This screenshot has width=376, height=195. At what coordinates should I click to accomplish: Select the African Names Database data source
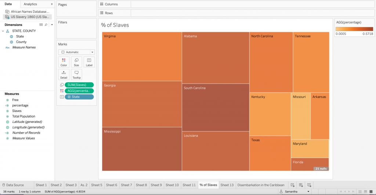[29, 12]
